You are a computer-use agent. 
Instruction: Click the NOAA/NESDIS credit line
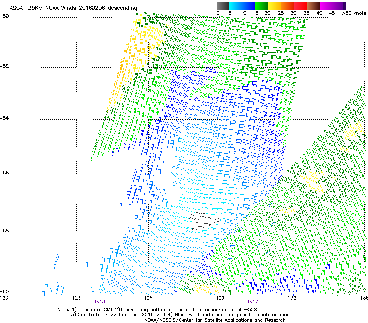[x=215, y=320]
